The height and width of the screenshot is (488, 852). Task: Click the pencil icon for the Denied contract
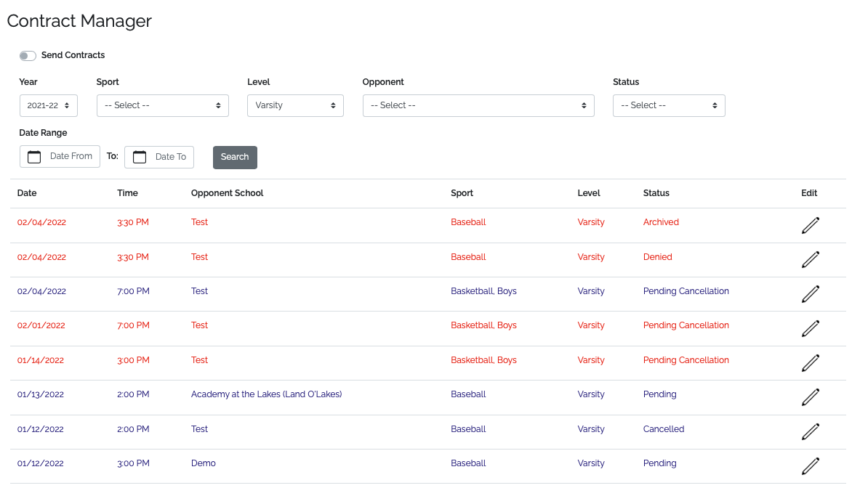810,259
